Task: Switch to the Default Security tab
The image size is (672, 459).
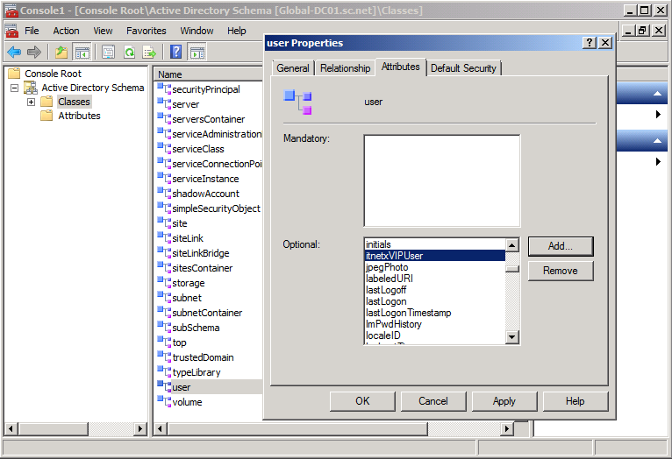Action: coord(463,67)
